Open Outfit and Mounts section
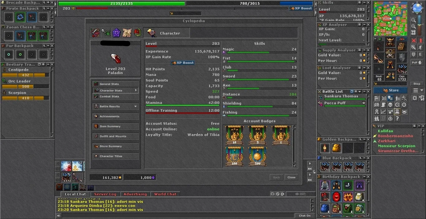The width and height of the screenshot is (426, 219). tap(115, 136)
